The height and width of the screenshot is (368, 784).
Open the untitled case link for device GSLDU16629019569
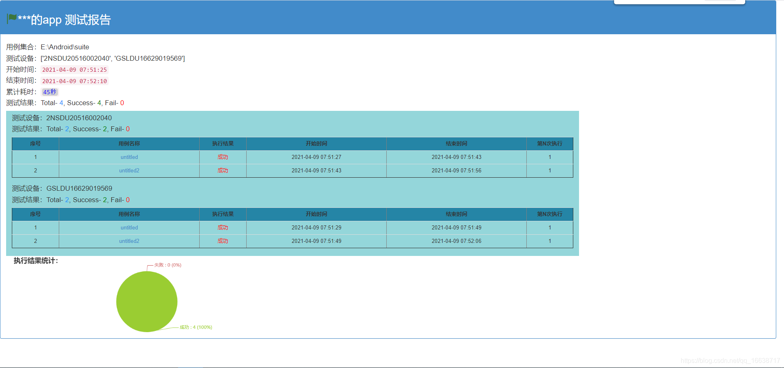[x=129, y=228]
